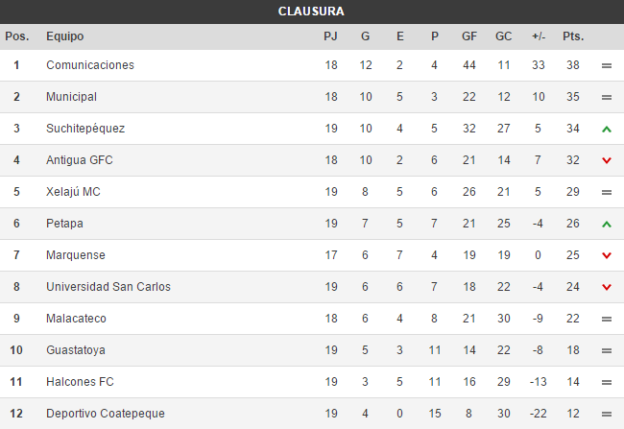Click the unchanged equals icon for Municipal
This screenshot has width=624, height=429.
click(x=606, y=97)
